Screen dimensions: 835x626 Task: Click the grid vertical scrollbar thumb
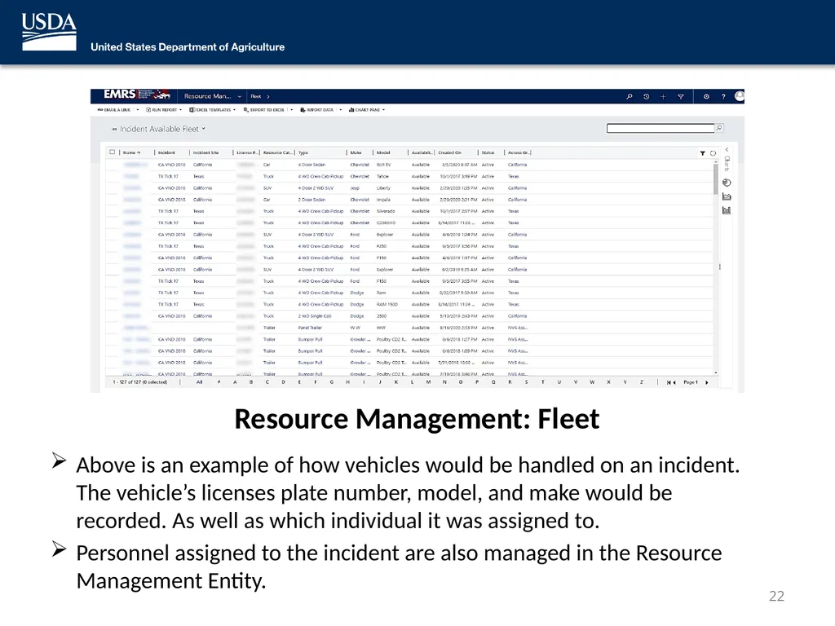(x=716, y=179)
